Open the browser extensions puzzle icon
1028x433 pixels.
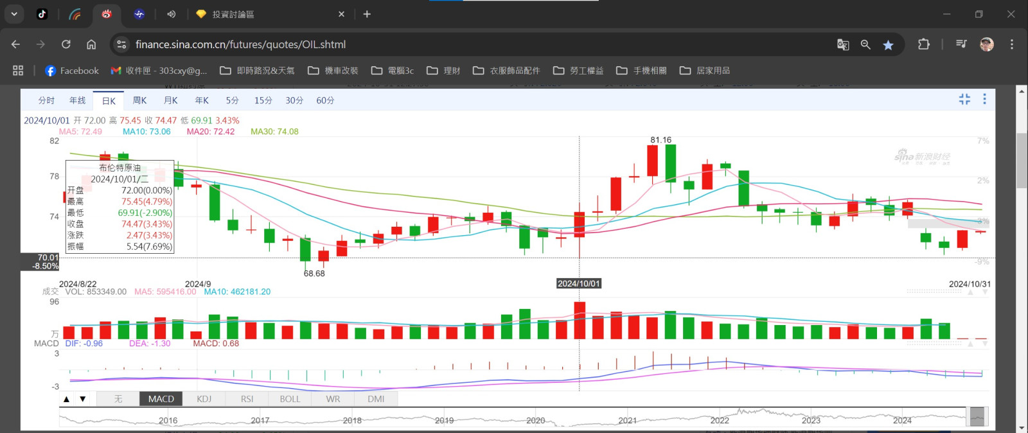coord(923,44)
